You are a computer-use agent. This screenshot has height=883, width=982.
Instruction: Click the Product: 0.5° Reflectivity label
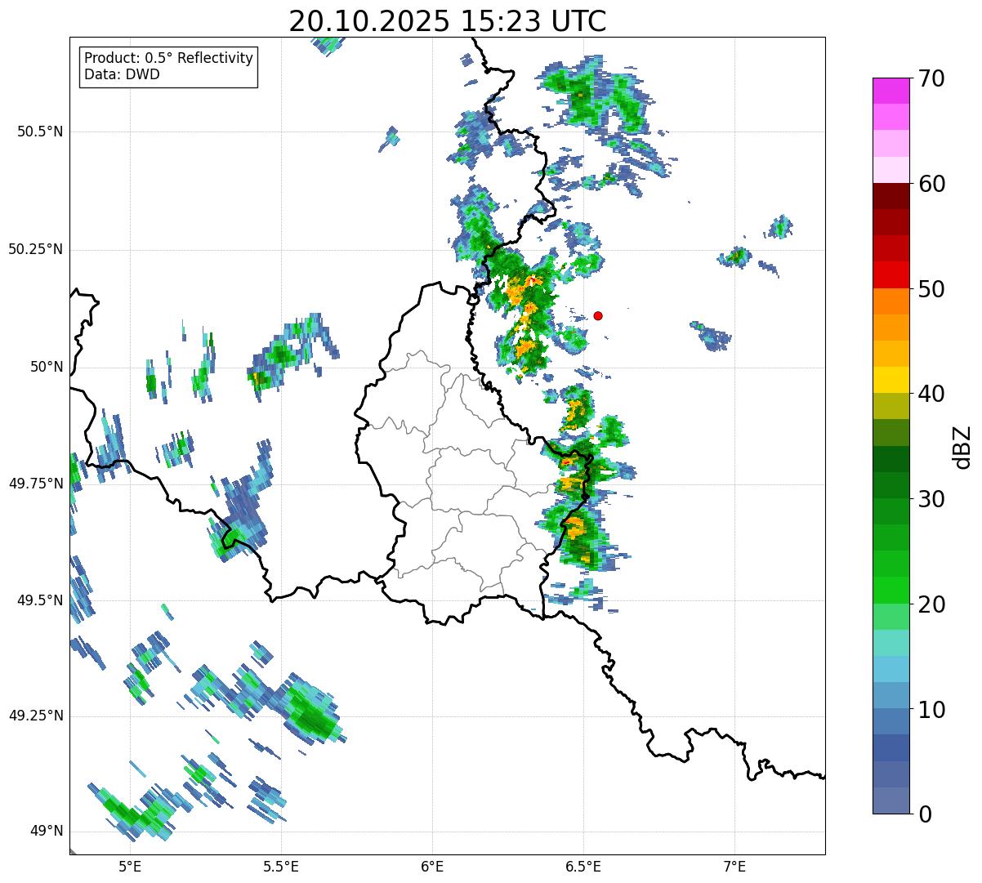pyautogui.click(x=169, y=59)
